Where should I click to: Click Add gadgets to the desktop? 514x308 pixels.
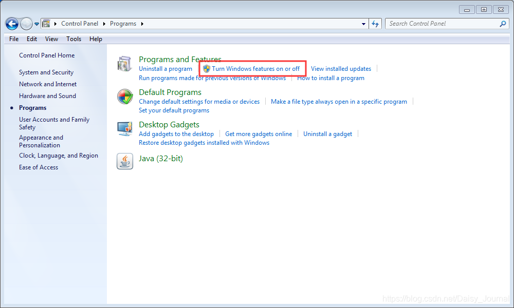pyautogui.click(x=176, y=134)
